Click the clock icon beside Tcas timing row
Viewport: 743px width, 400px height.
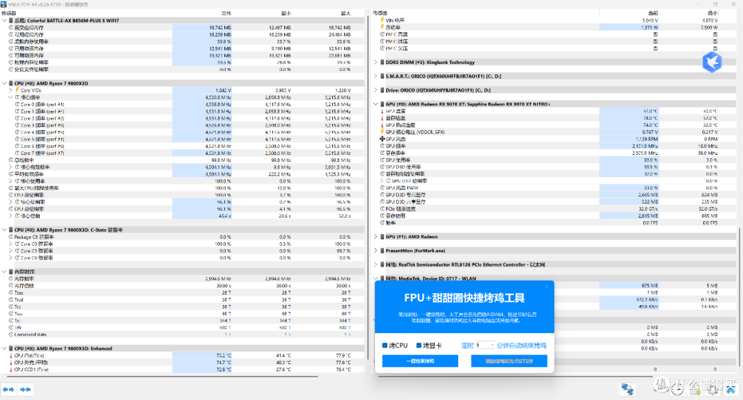[11, 293]
